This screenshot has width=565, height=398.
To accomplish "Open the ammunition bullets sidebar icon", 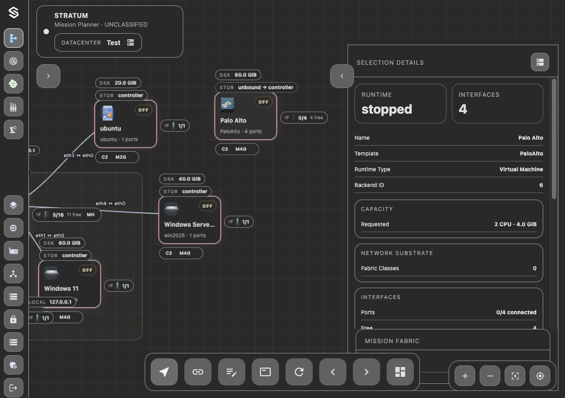I will [14, 107].
